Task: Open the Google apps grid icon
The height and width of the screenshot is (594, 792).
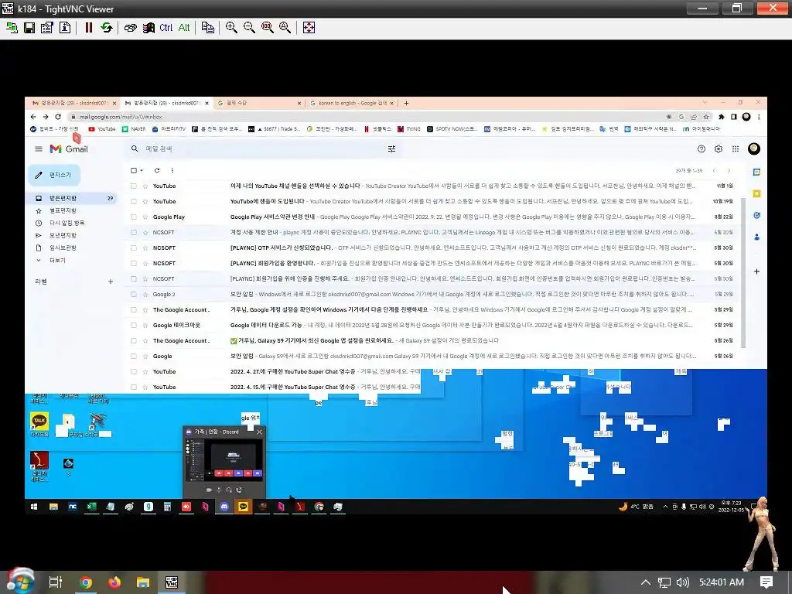Action: tap(736, 148)
